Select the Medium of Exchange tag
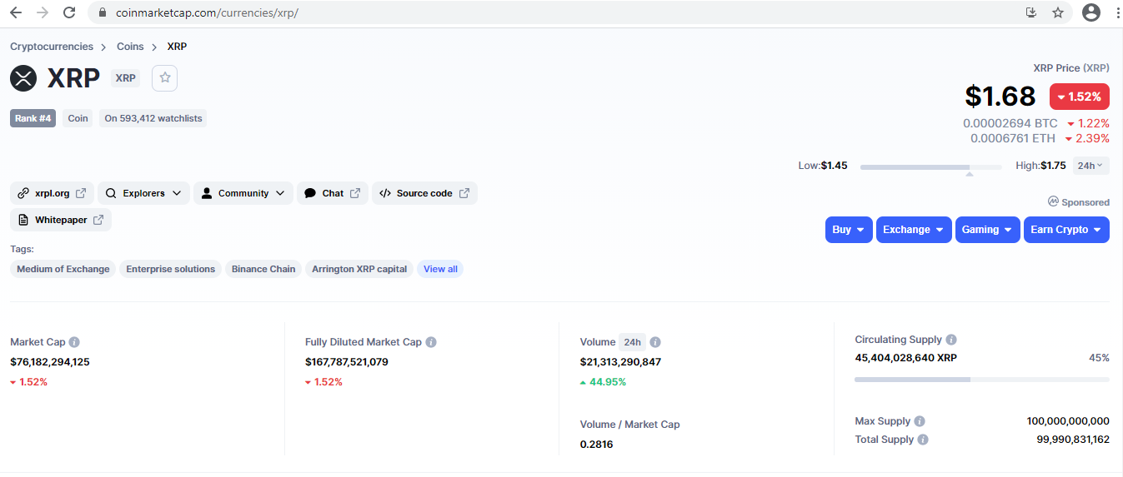The width and height of the screenshot is (1123, 477). click(x=63, y=269)
